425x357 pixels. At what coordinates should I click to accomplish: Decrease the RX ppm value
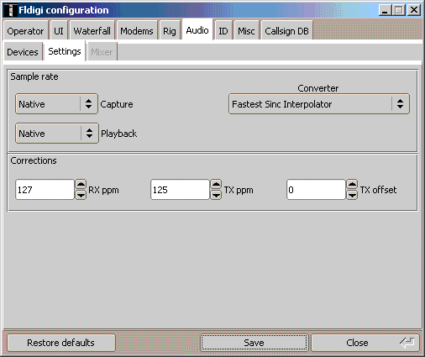(x=81, y=195)
